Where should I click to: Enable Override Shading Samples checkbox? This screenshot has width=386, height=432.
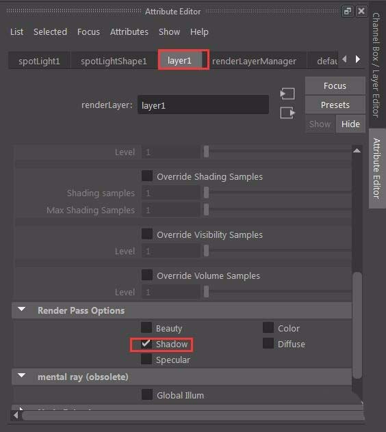tap(147, 176)
